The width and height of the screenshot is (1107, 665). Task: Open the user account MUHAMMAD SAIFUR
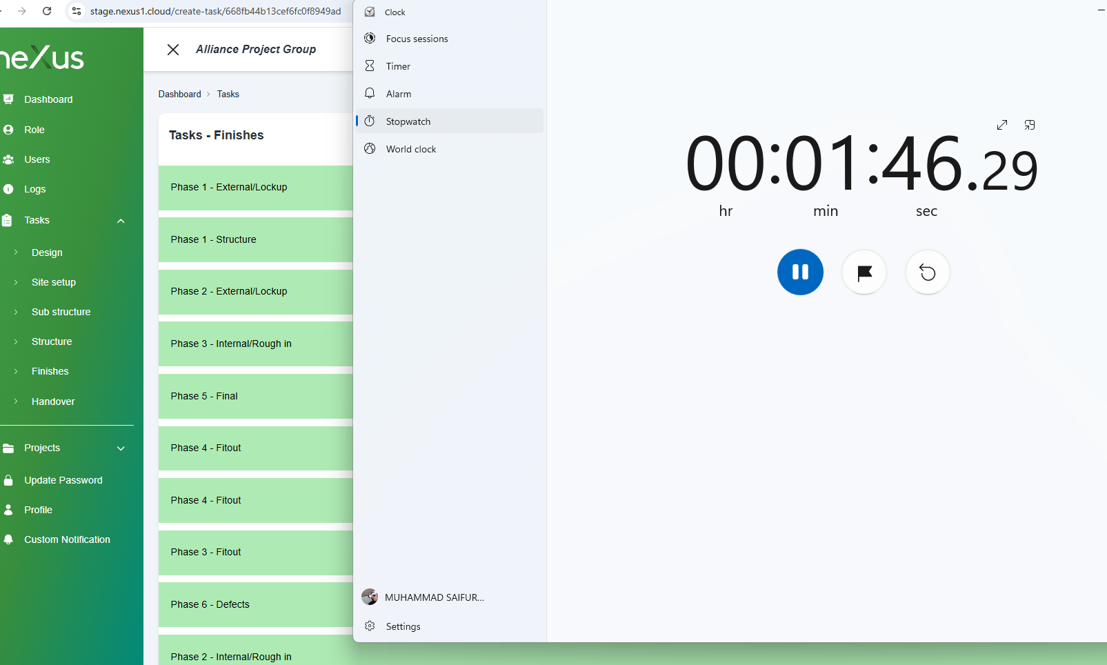433,597
